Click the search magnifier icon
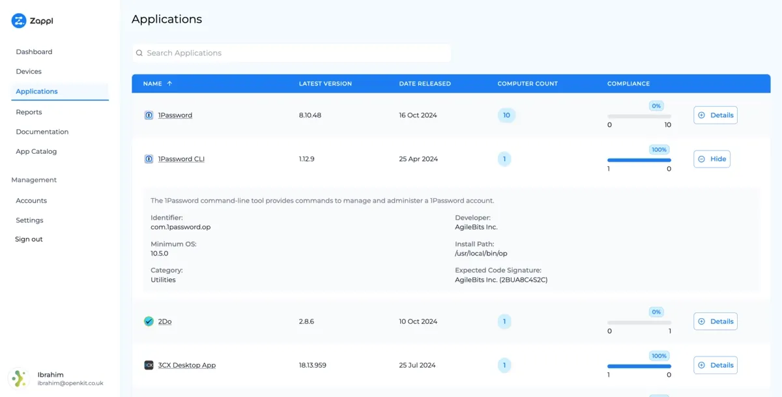 (x=139, y=53)
